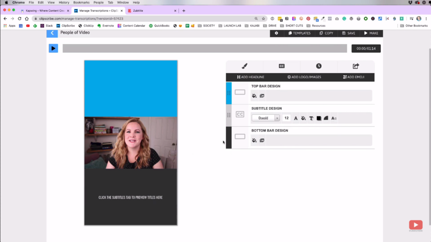Open the History menu in the menu bar
This screenshot has width=431, height=242.
pyautogui.click(x=64, y=3)
